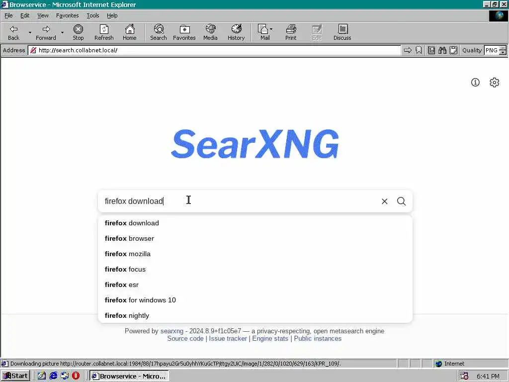This screenshot has width=509, height=382.
Task: Select 'firefox for windows 10' suggestion
Action: (x=255, y=300)
